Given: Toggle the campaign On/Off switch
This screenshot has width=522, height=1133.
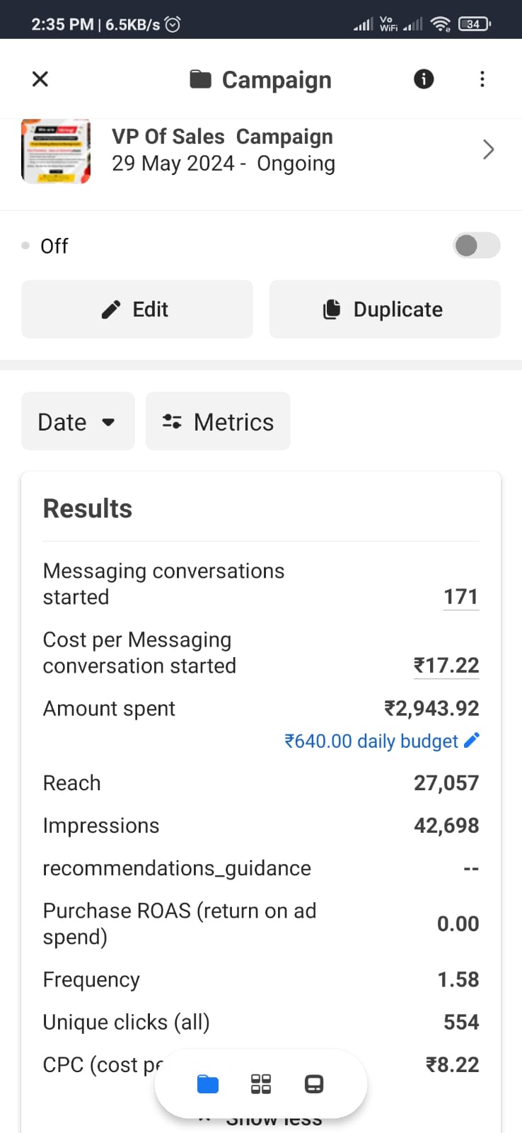Looking at the screenshot, I should 476,246.
